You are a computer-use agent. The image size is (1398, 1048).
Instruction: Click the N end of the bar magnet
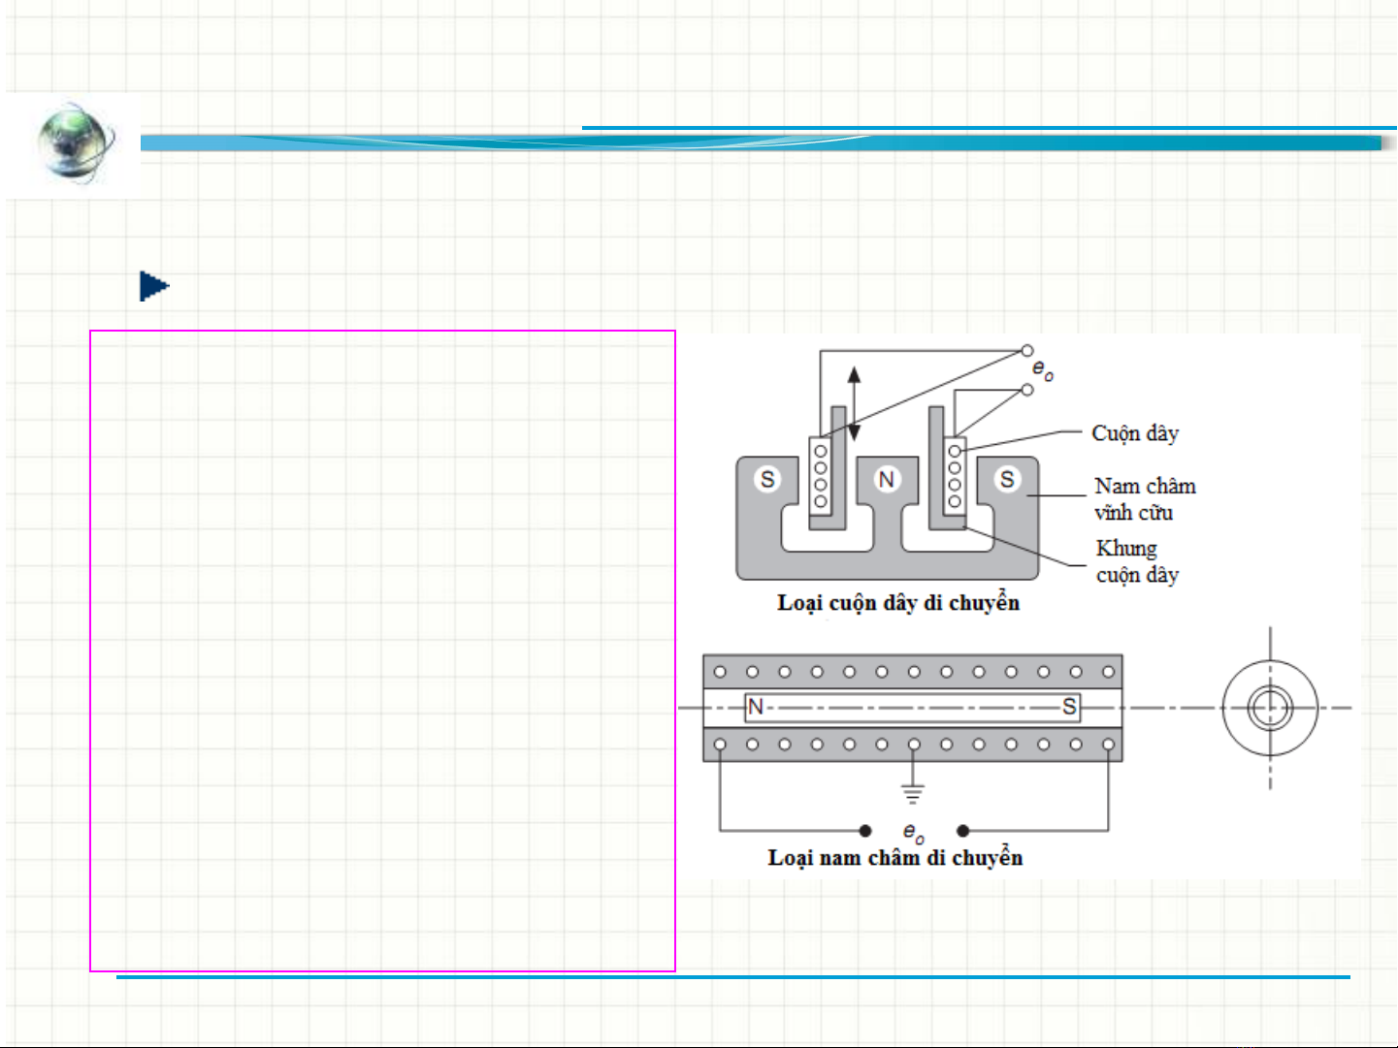point(756,707)
